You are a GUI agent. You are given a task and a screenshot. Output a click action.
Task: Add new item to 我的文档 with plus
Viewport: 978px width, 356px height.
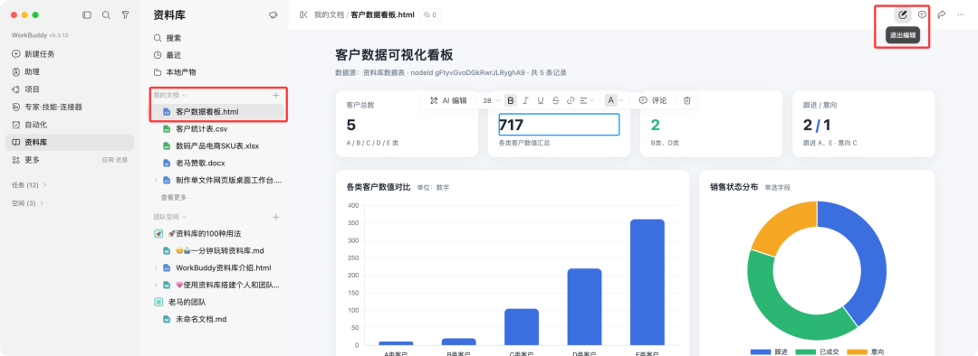[x=275, y=95]
